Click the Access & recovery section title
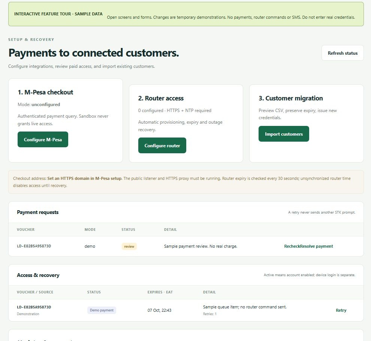The image size is (371, 341). [x=38, y=275]
